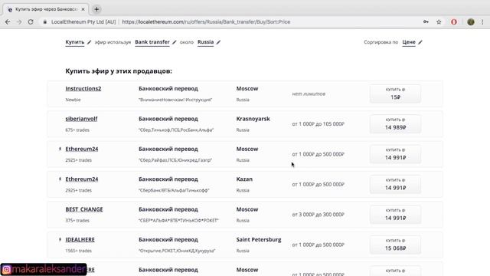This screenshot has height=276, width=490.
Task: Buy at 15 068₽ from IDEALHERE
Action: coord(395,245)
